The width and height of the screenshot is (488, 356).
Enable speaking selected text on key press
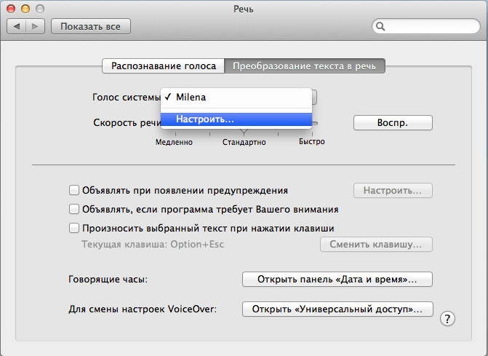[73, 227]
